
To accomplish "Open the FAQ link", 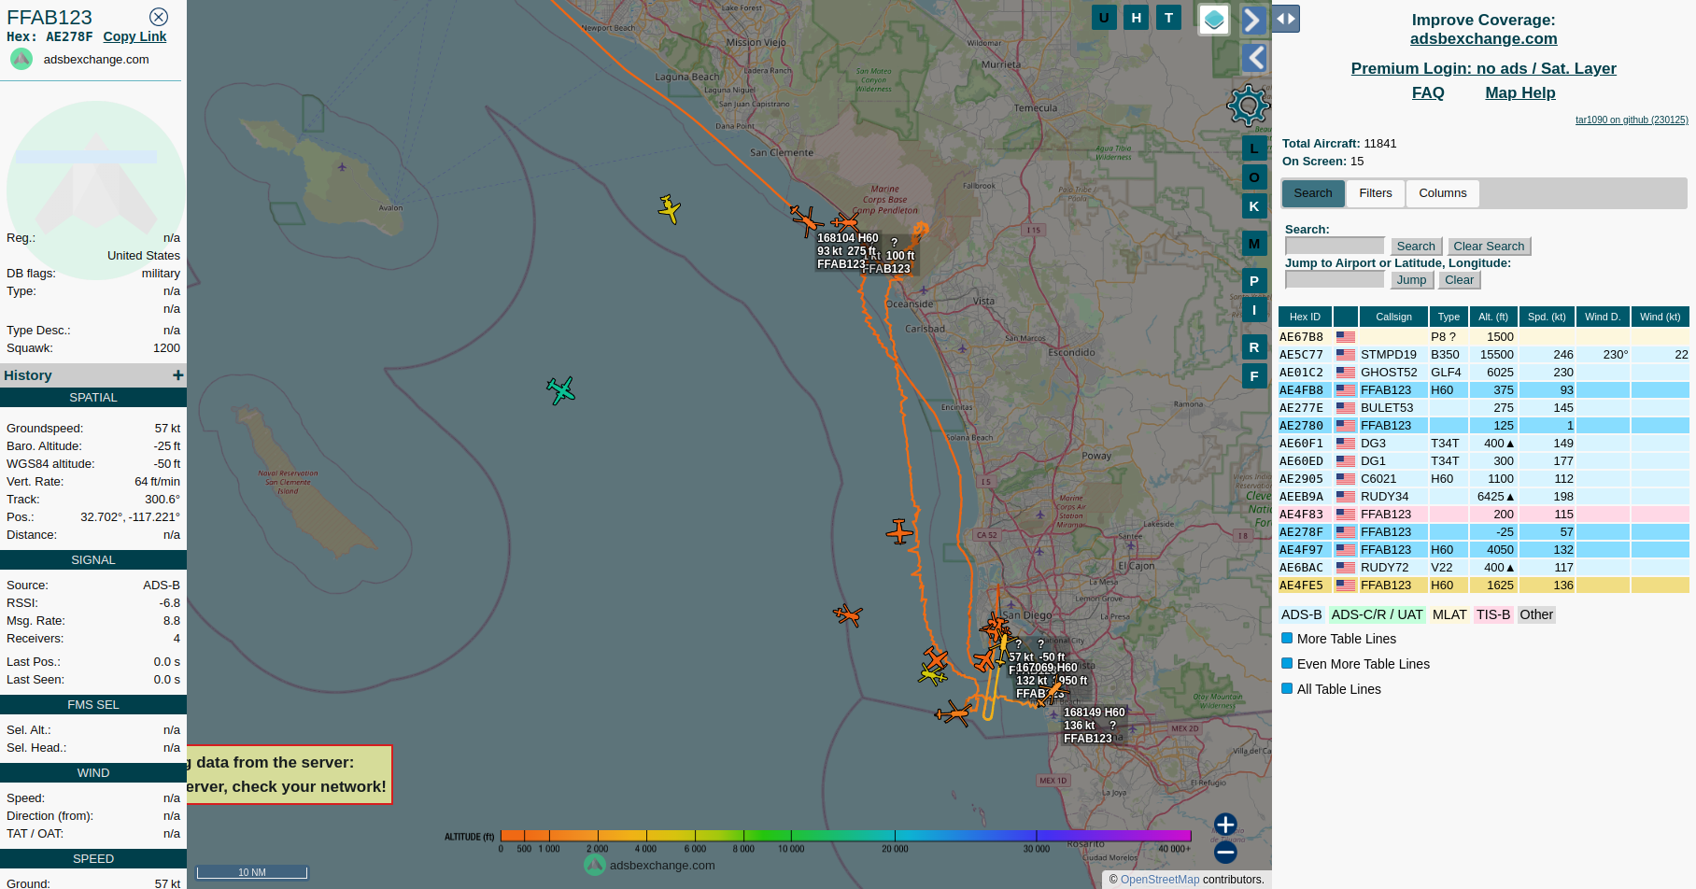I will tap(1428, 92).
